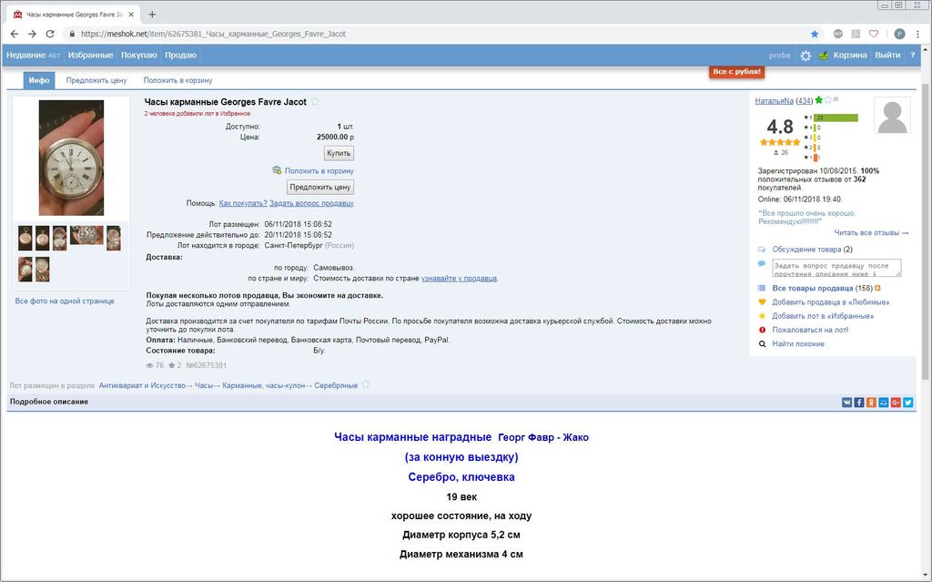Click the heart extension icon in the toolbar
932x582 pixels.
873,34
